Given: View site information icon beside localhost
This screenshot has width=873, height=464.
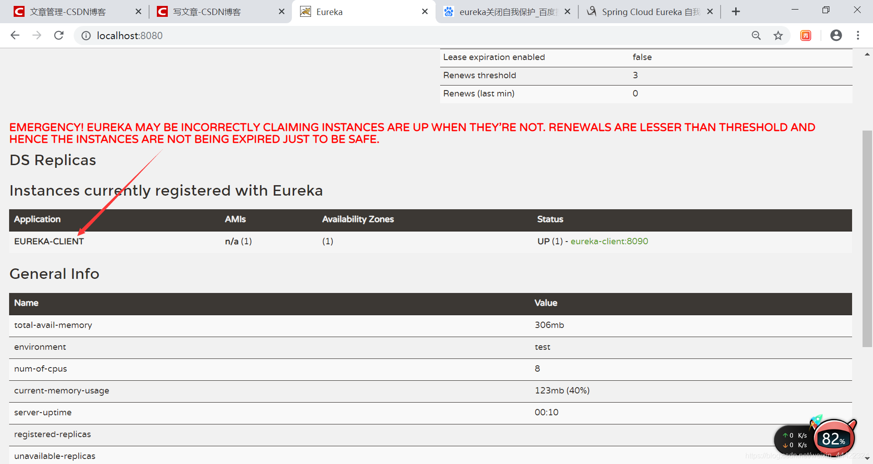Looking at the screenshot, I should [x=86, y=35].
